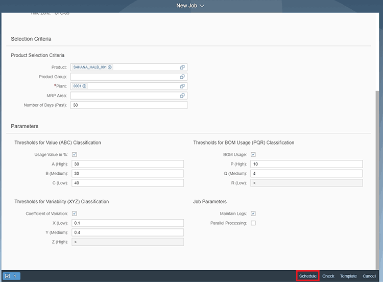Remove the S4HANA_HALB_001 product token
383x282 pixels.
click(110, 67)
